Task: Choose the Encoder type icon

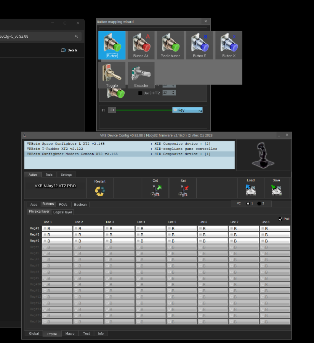Action: [x=141, y=75]
